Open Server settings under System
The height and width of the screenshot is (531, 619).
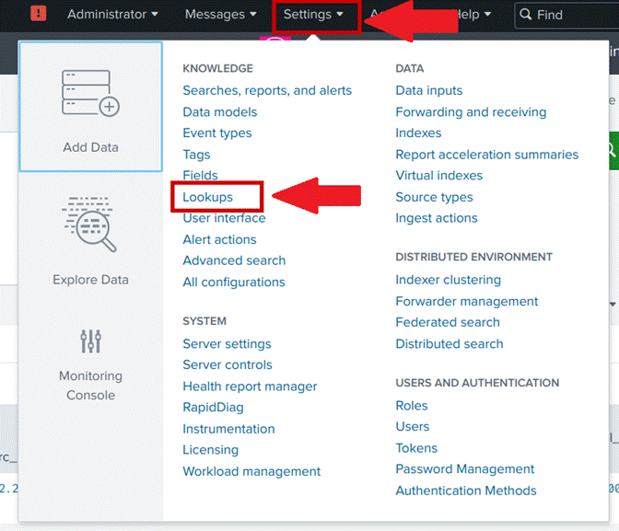tap(227, 343)
